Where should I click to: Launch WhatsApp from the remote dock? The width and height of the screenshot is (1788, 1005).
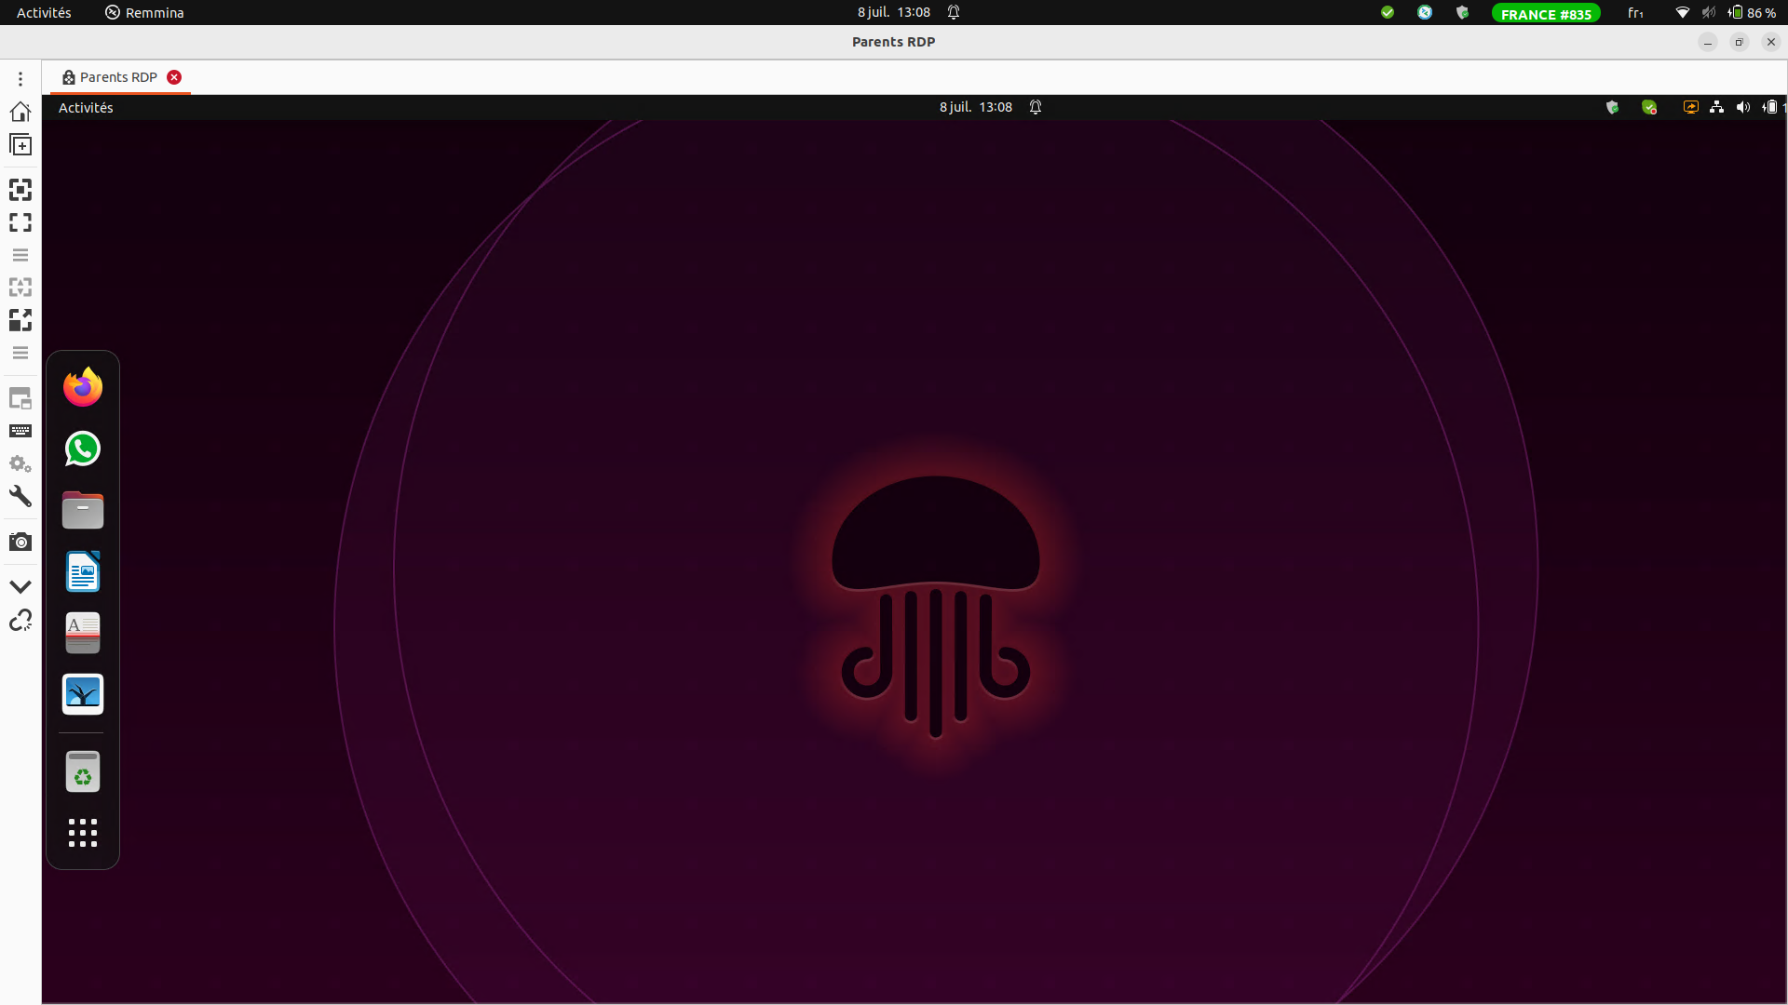click(x=83, y=449)
